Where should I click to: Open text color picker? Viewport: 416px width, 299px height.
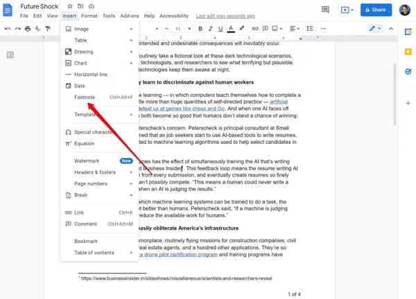click(x=231, y=29)
